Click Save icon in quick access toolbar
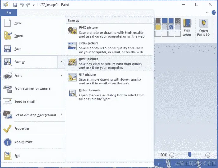218x168 pixels. [15, 5]
